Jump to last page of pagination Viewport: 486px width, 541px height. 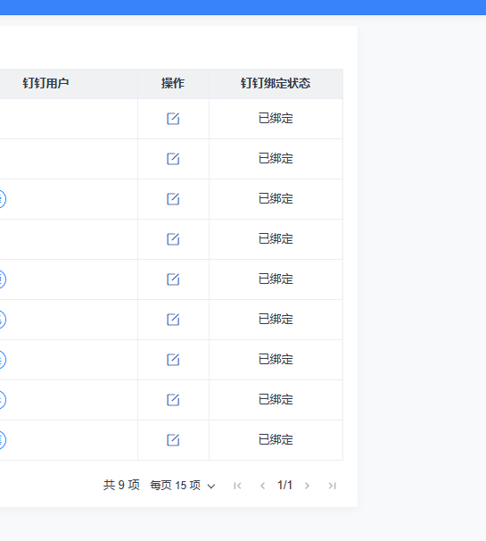coord(332,486)
